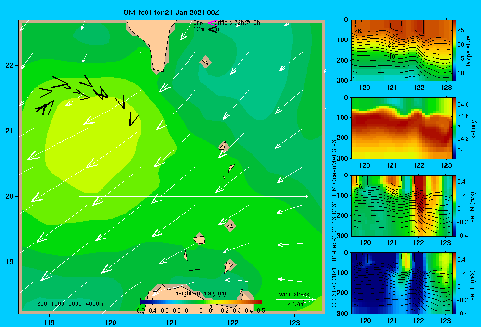
Task: Click the '25' tick on temperature scale
Action: [x=461, y=30]
